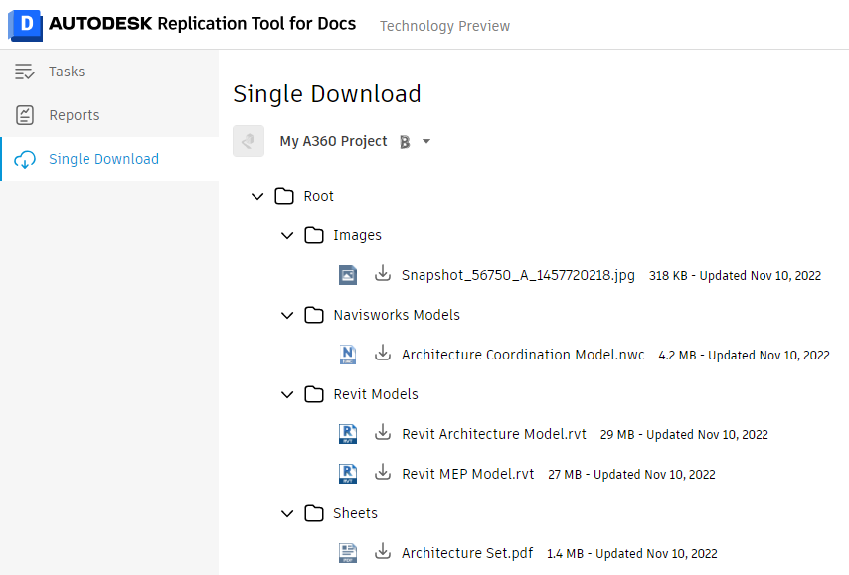Select the Sheets folder label

click(x=355, y=513)
